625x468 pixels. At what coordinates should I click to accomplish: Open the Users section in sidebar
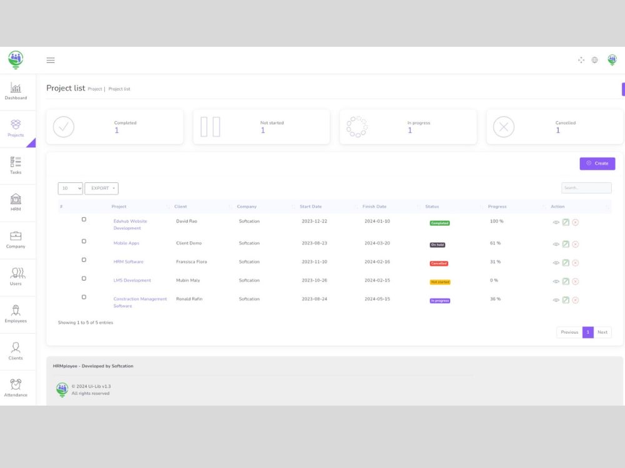point(15,275)
